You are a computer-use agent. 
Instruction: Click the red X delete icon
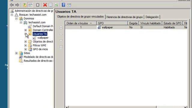click(45, 5)
